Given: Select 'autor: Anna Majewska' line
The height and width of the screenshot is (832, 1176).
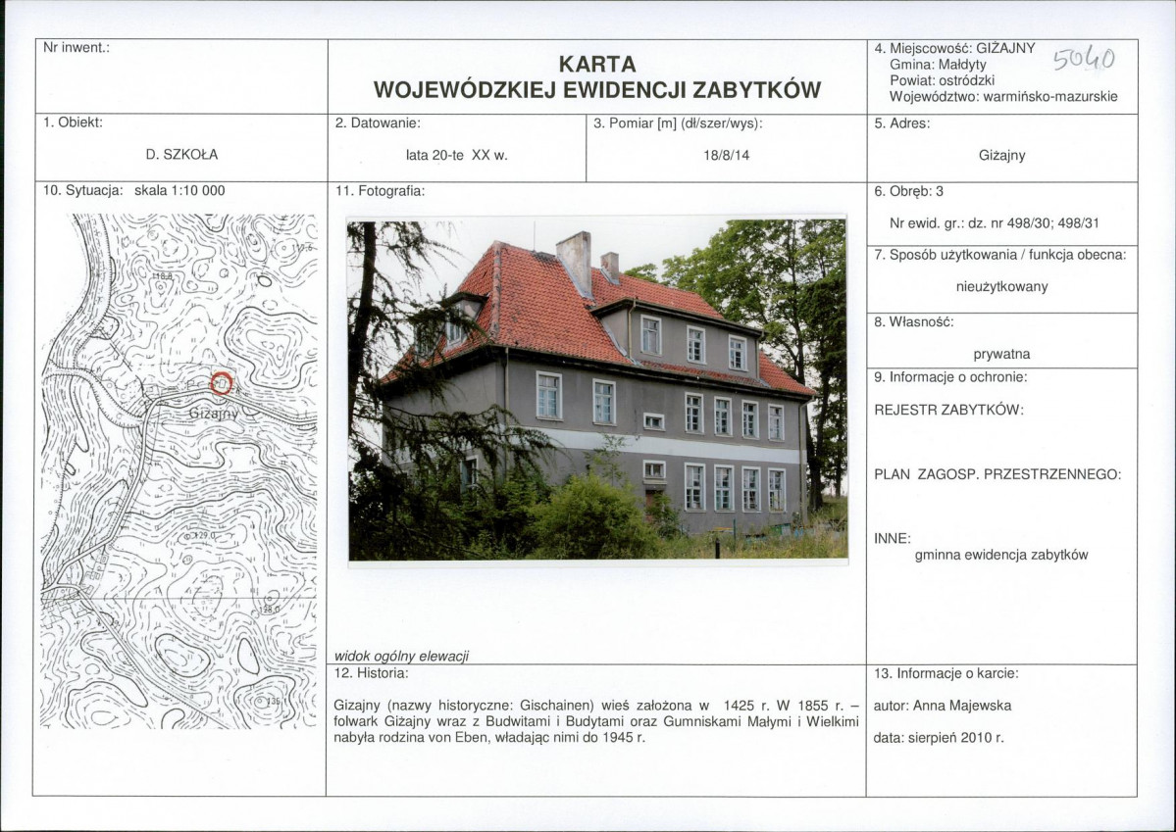Looking at the screenshot, I should pos(943,707).
